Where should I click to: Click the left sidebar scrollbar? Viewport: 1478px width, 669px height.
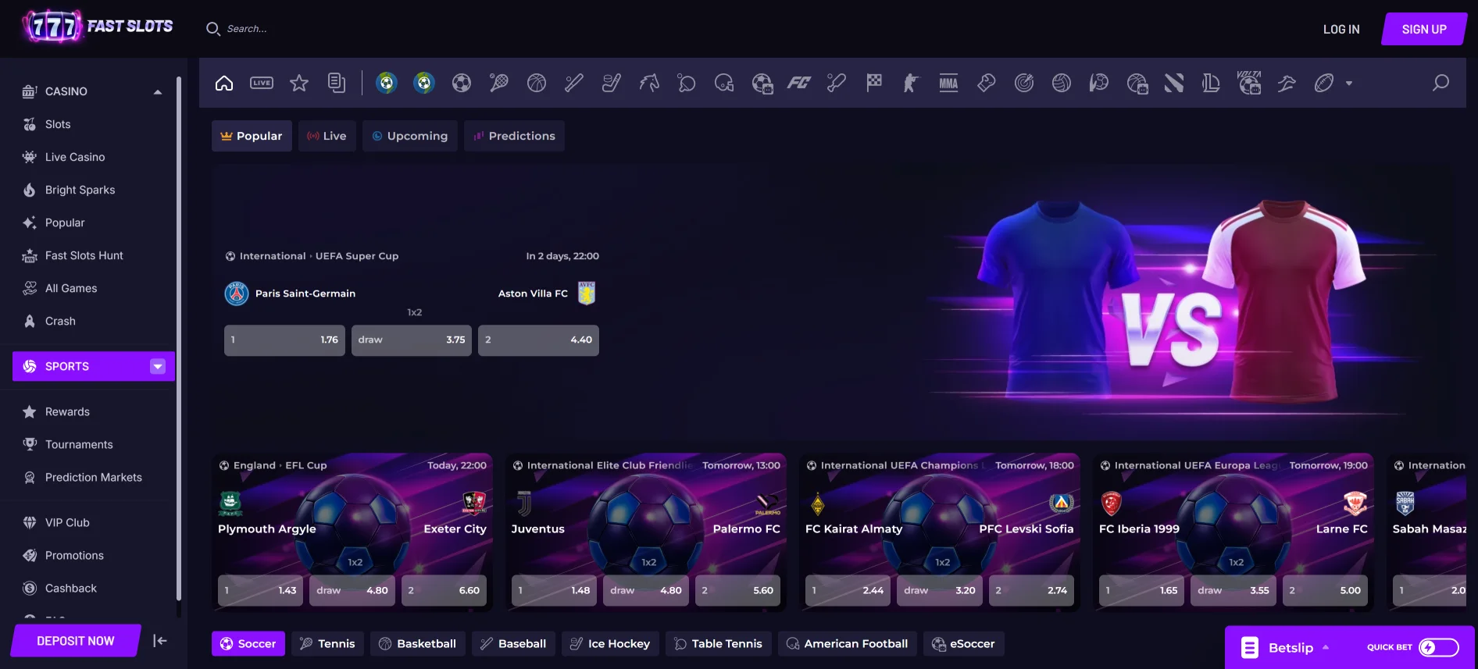[179, 339]
